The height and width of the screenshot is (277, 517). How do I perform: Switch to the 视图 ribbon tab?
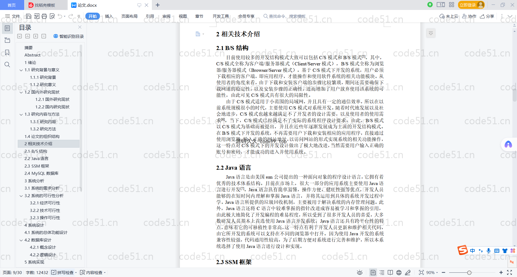183,16
